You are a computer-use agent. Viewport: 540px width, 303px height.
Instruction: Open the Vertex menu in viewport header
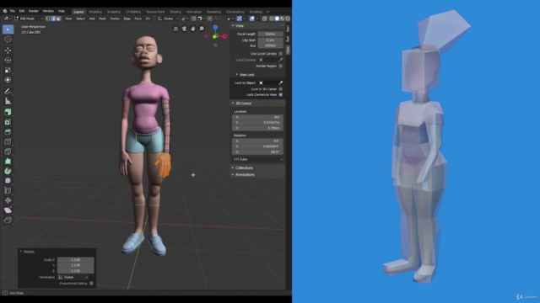115,19
